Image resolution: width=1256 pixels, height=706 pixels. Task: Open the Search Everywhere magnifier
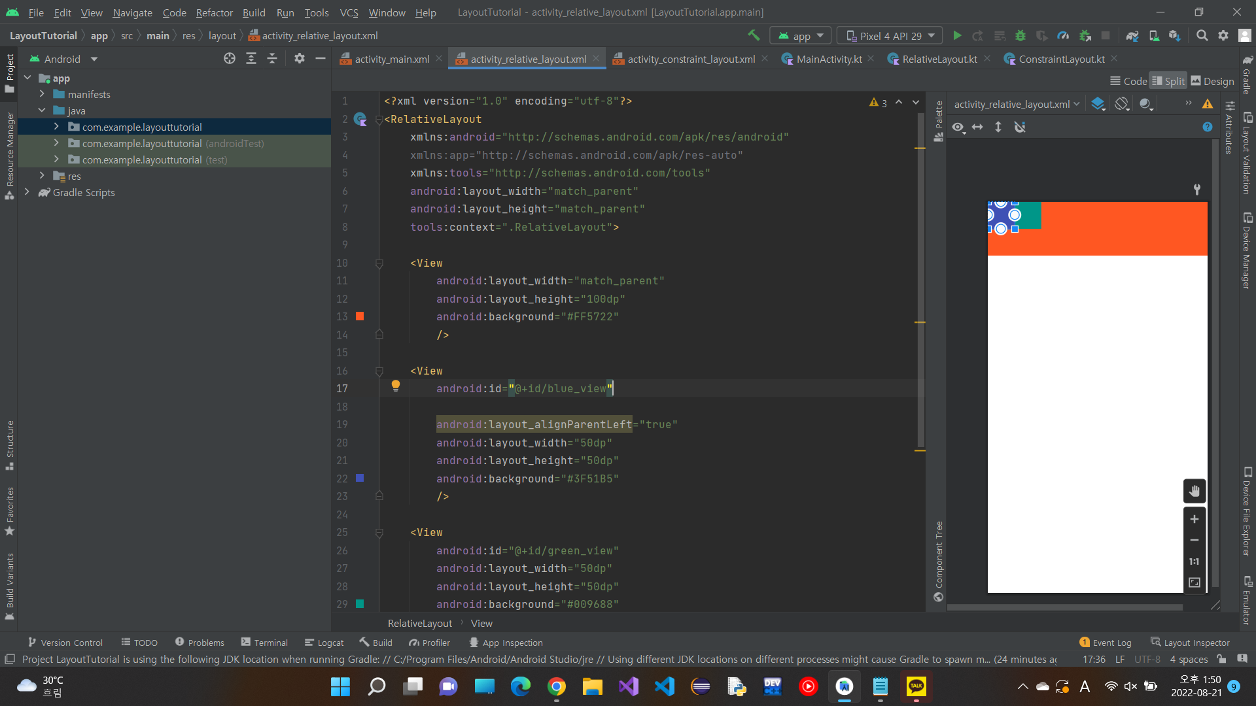(1202, 36)
